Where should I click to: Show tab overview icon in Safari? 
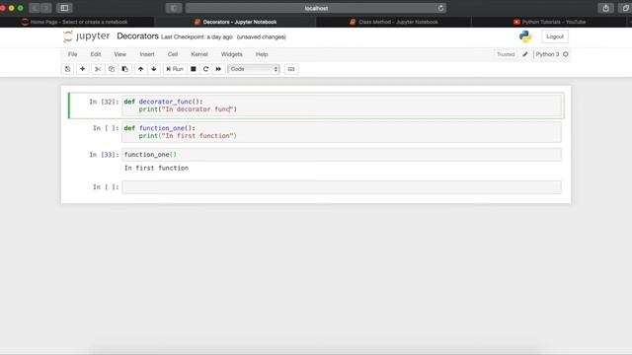(625, 8)
